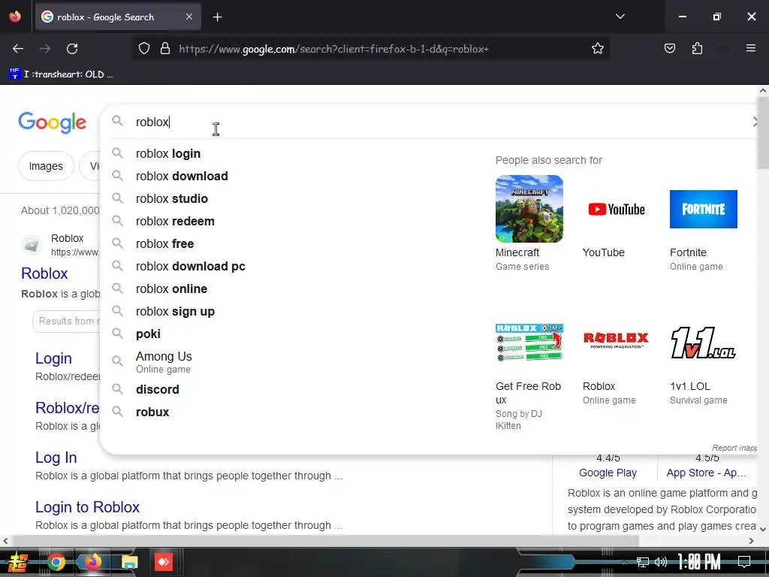
Task: Open the transheart OLD bookmark
Action: pyautogui.click(x=62, y=74)
